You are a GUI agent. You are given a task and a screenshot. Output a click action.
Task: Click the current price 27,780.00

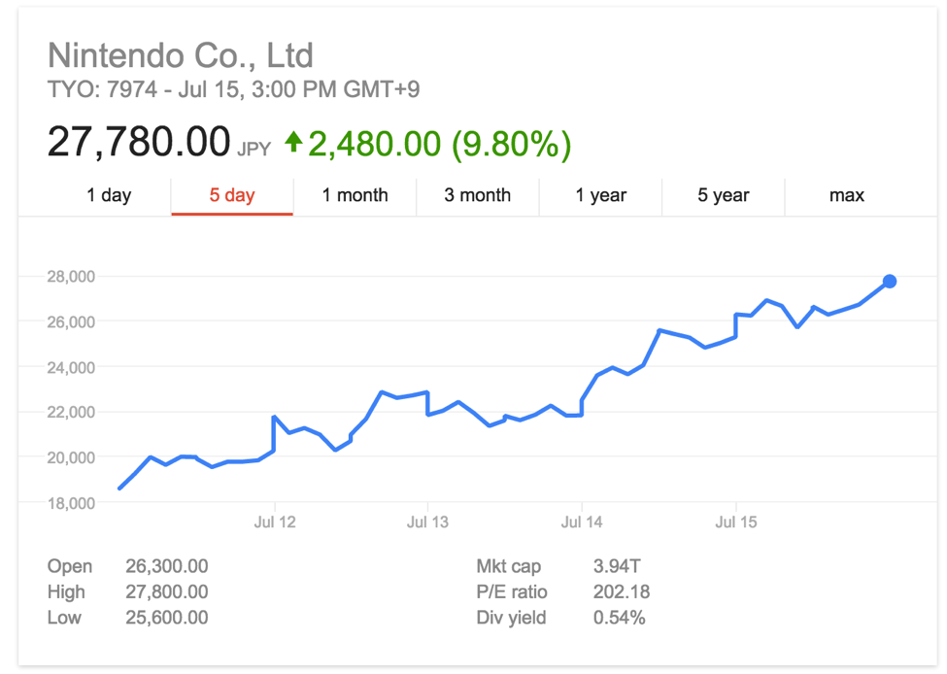[x=139, y=143]
